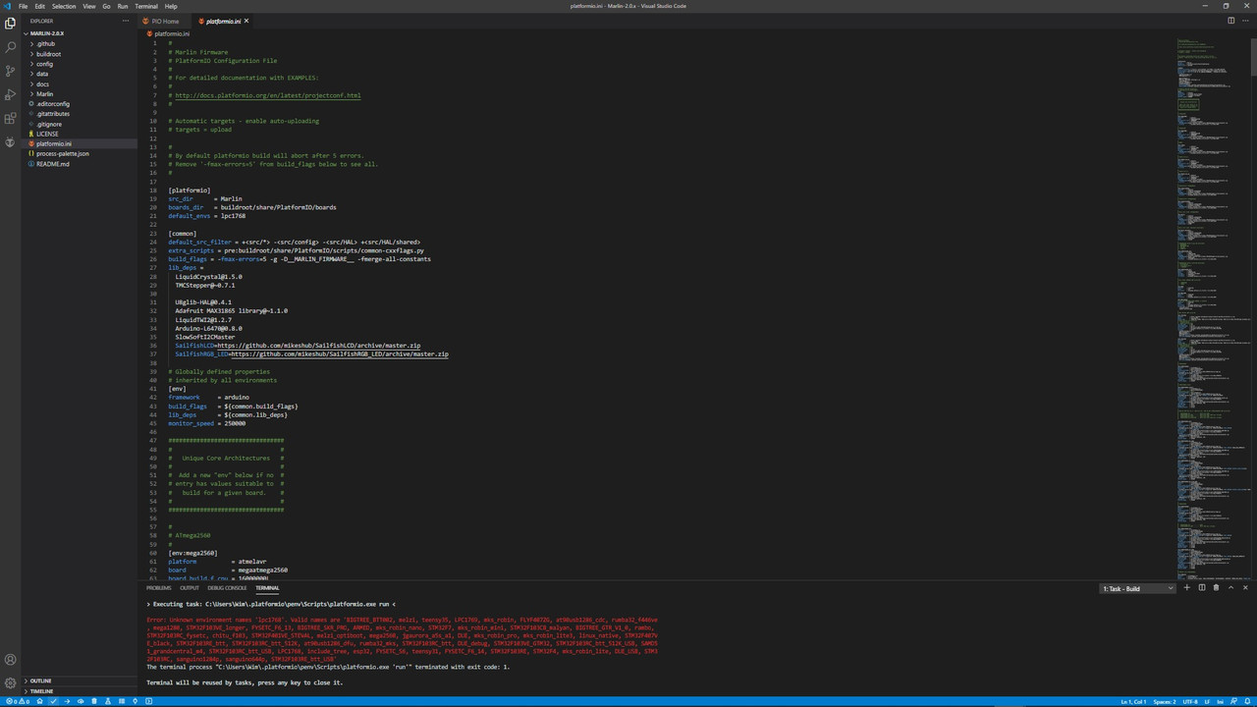1257x707 pixels.
Task: Open the Explorer view in activity bar
Action: coord(11,23)
